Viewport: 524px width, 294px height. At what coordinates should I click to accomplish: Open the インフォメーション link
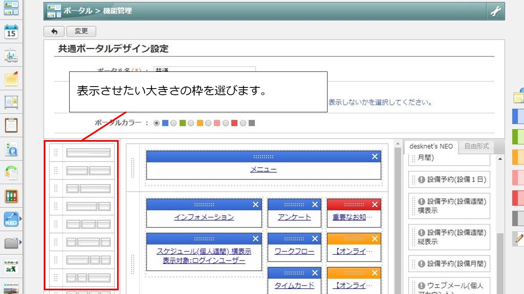point(204,217)
